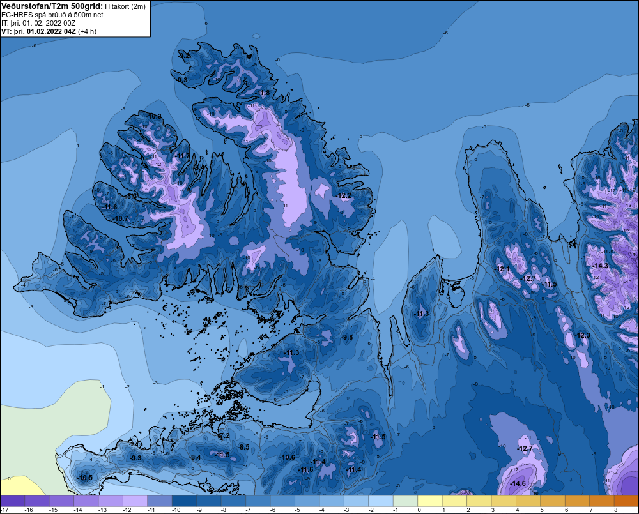The height and width of the screenshot is (514, 639).
Task: Click the -7.2 temperature label
Action: coord(224,436)
